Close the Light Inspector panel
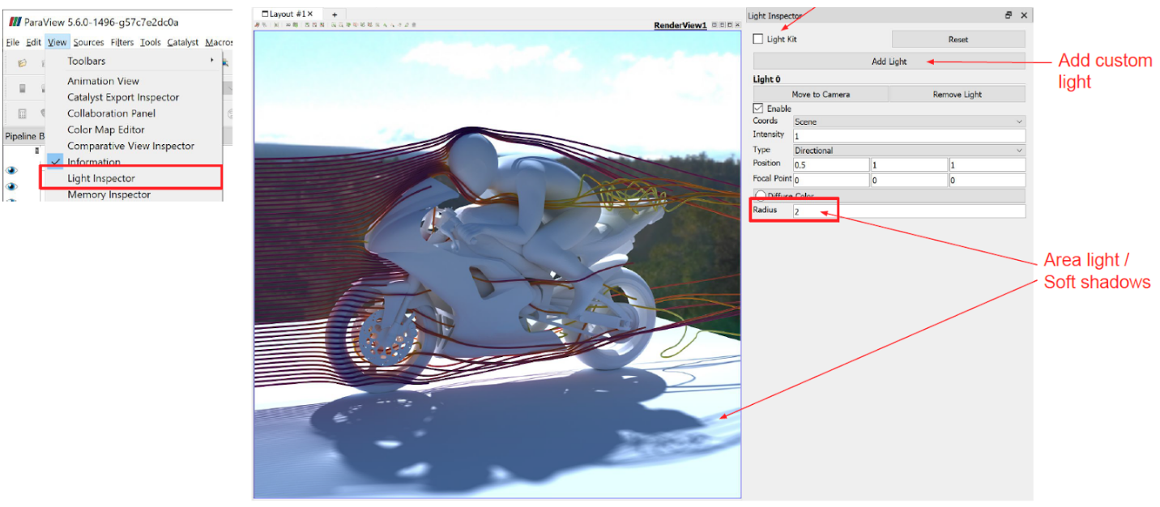1160x507 pixels. [1024, 15]
